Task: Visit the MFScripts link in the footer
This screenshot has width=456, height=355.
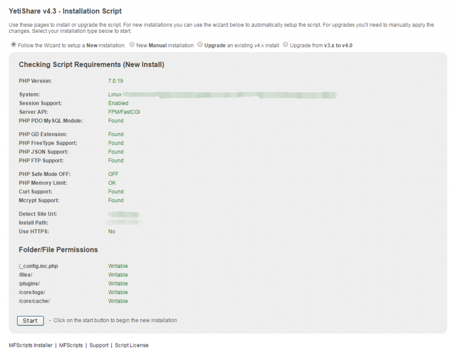Action: click(71, 345)
